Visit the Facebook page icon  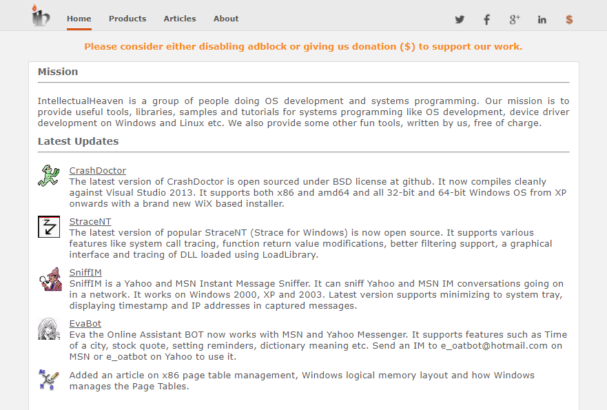(x=486, y=19)
